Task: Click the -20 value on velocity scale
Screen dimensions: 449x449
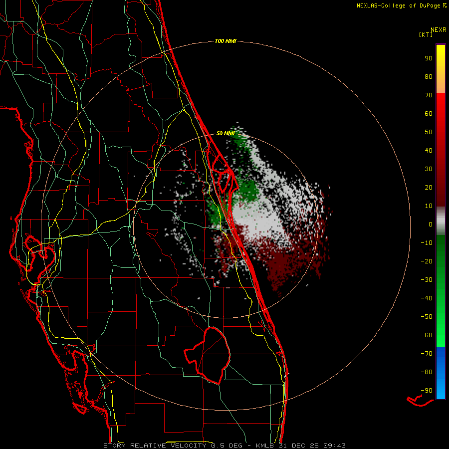Action: click(427, 261)
